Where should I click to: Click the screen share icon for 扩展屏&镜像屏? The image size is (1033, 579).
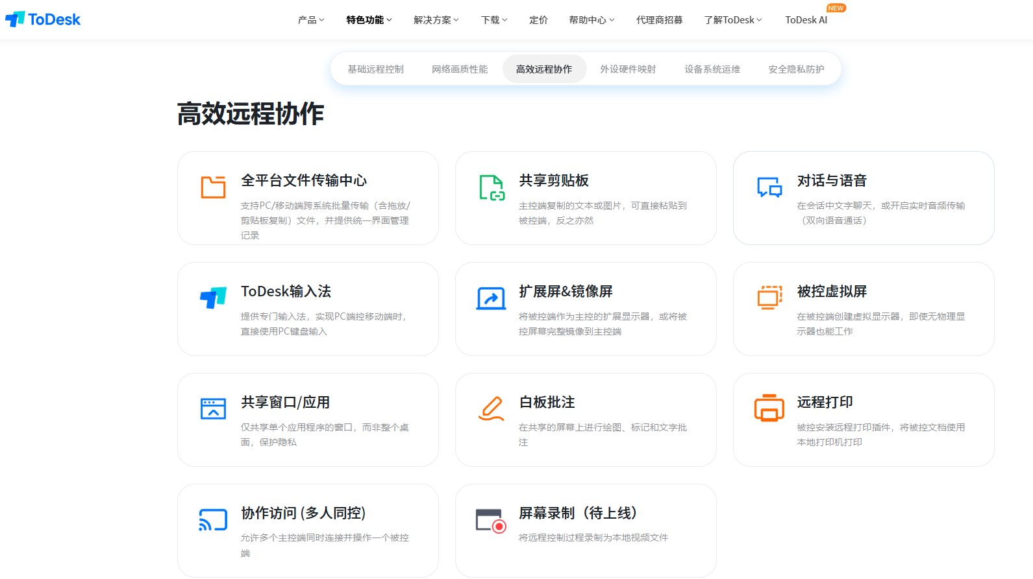(492, 298)
